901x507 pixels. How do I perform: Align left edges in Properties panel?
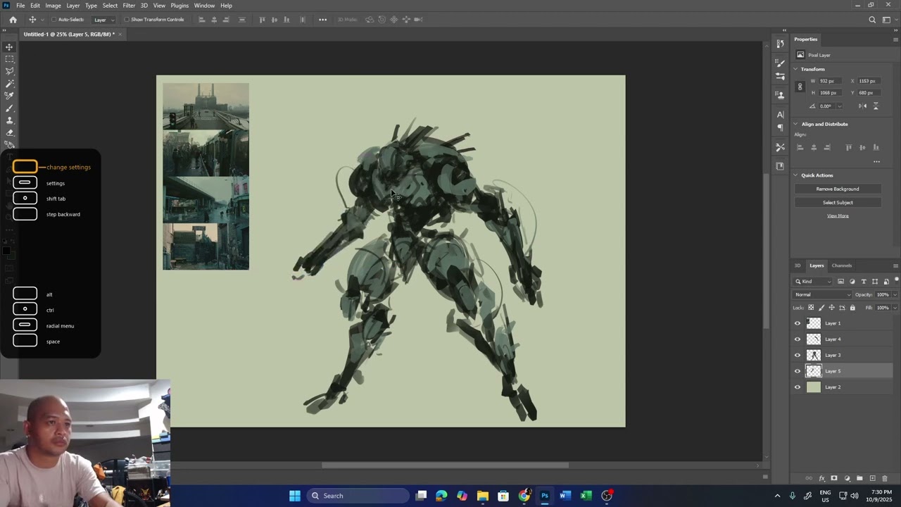pyautogui.click(x=800, y=147)
